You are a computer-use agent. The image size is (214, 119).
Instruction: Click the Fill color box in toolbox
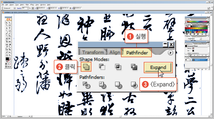(x=7, y=59)
